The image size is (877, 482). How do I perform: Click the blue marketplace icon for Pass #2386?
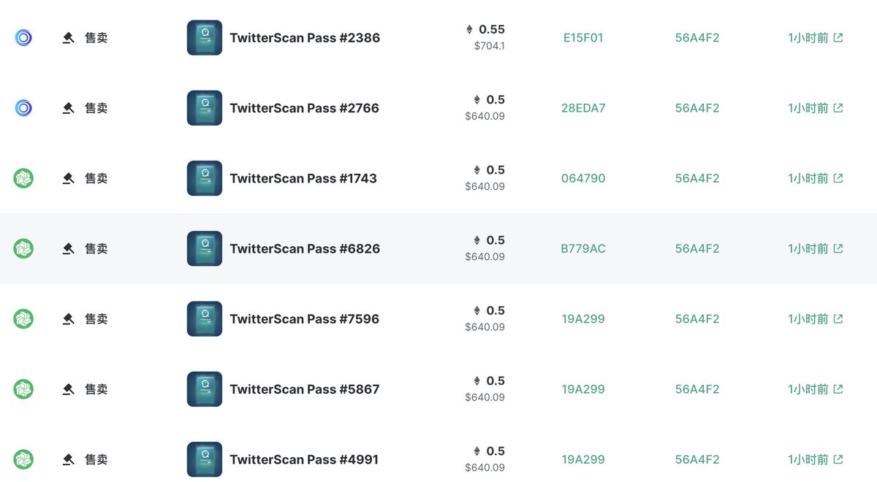pyautogui.click(x=23, y=38)
